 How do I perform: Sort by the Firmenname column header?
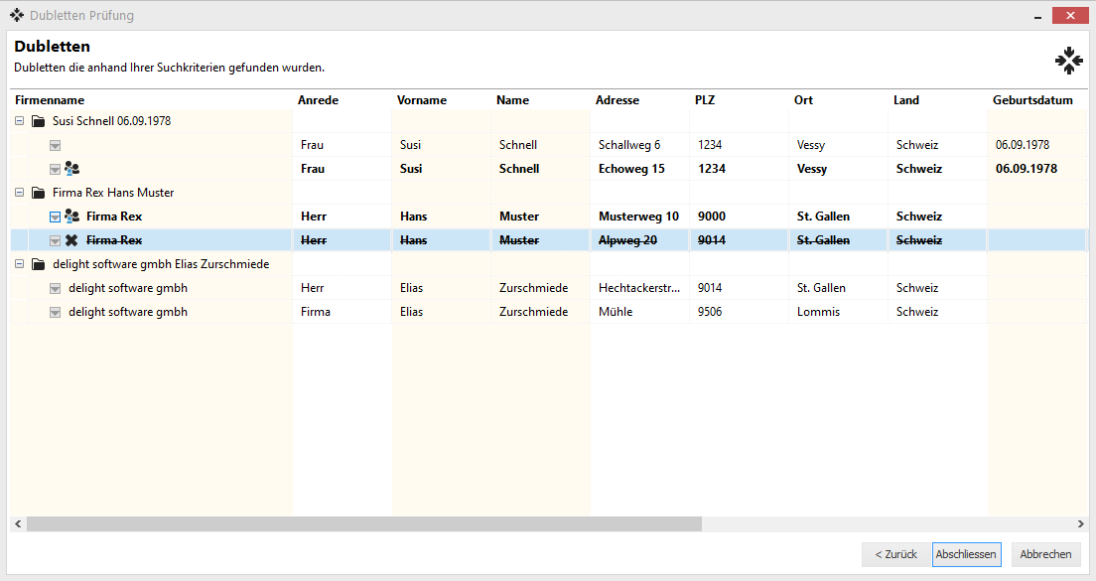point(50,100)
